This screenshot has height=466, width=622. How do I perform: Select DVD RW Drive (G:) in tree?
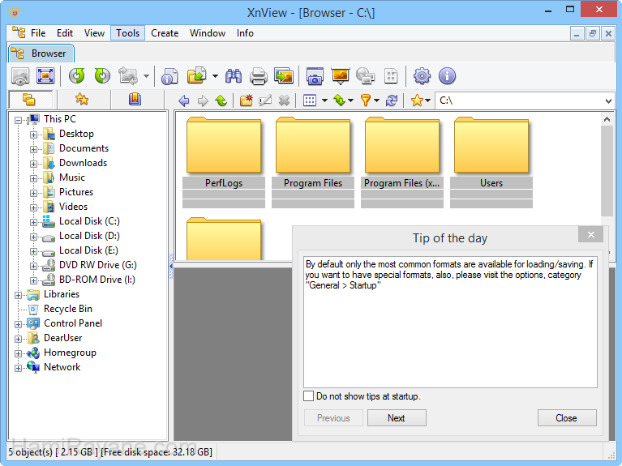pos(98,265)
